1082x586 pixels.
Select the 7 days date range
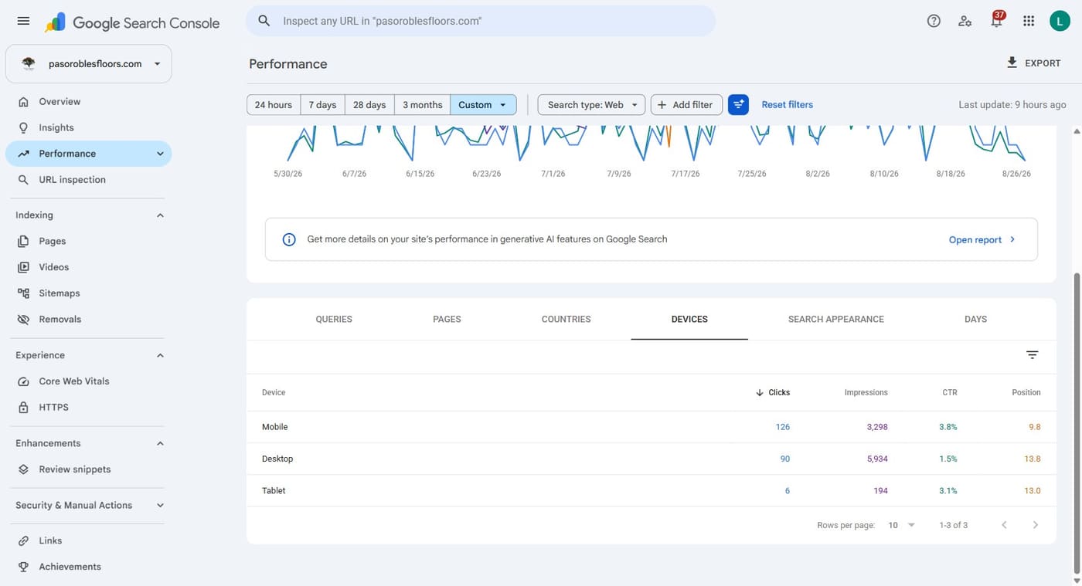click(322, 105)
